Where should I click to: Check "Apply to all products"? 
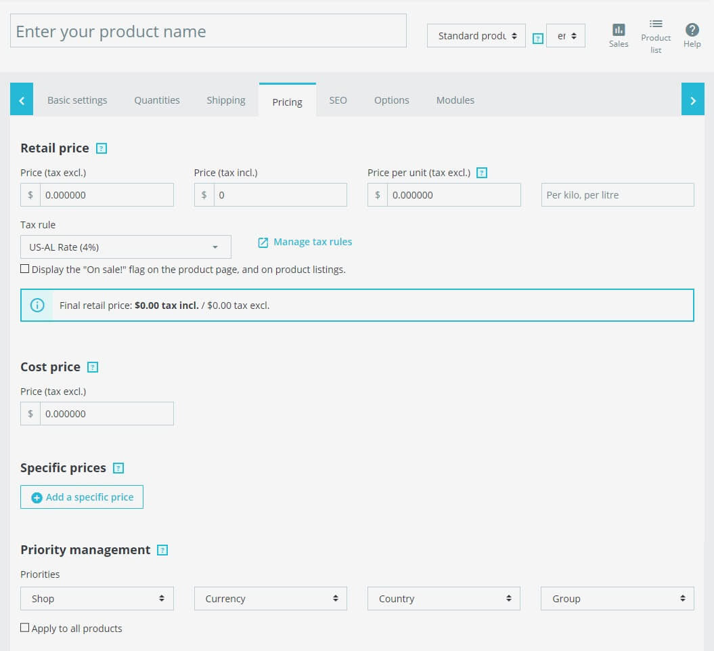pos(25,628)
